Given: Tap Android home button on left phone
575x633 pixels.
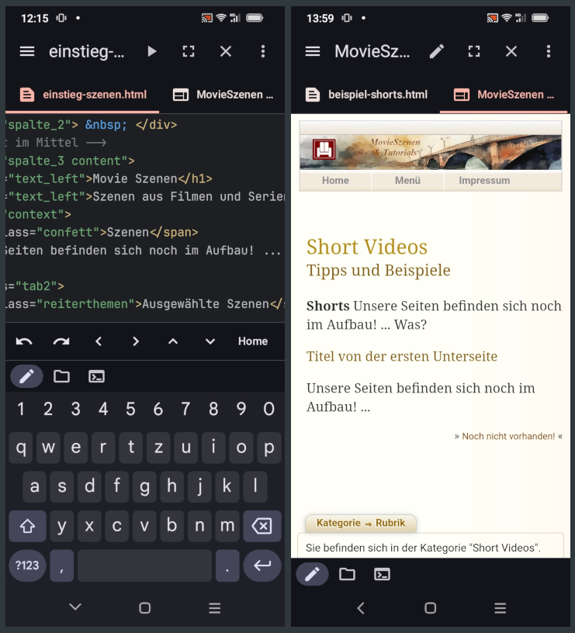Looking at the screenshot, I should pyautogui.click(x=144, y=607).
